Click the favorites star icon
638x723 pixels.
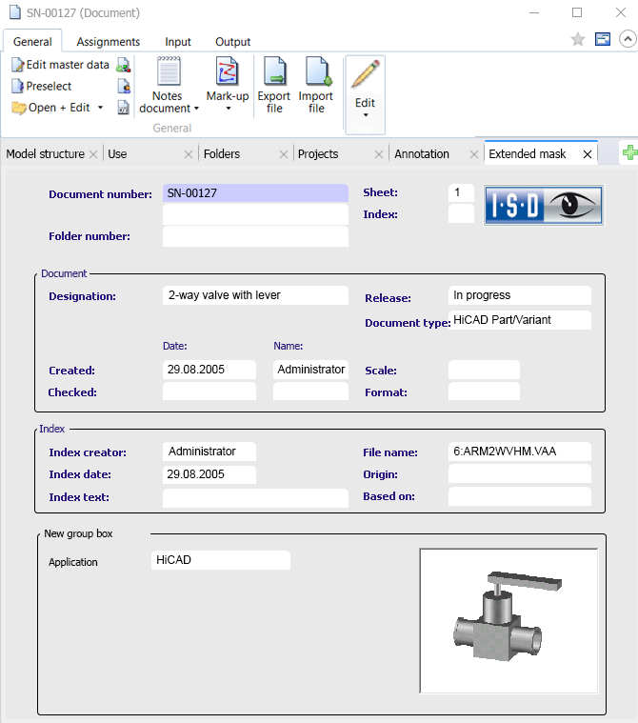pos(578,39)
